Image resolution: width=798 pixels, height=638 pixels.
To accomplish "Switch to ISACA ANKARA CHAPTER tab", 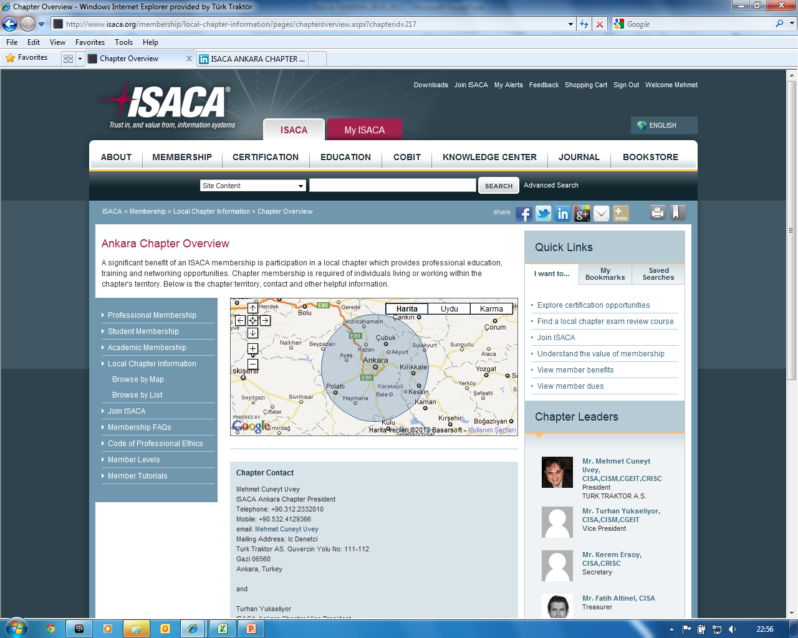I will 252,59.
